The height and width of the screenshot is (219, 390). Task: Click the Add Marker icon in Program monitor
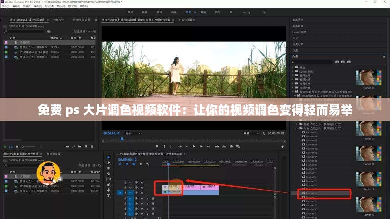[x=157, y=146]
